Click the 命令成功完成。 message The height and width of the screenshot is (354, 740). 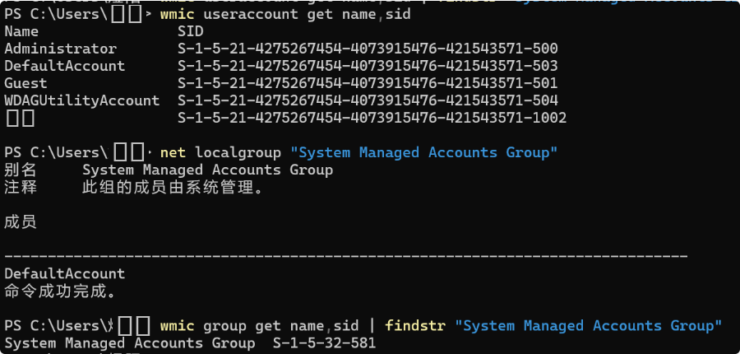click(60, 291)
